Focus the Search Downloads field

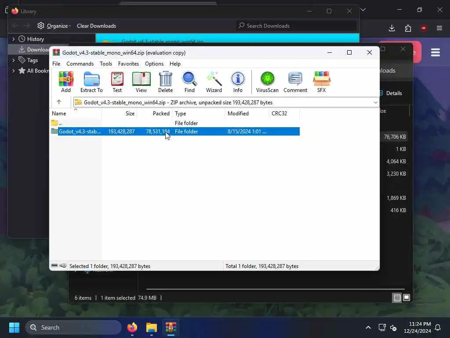tap(297, 26)
